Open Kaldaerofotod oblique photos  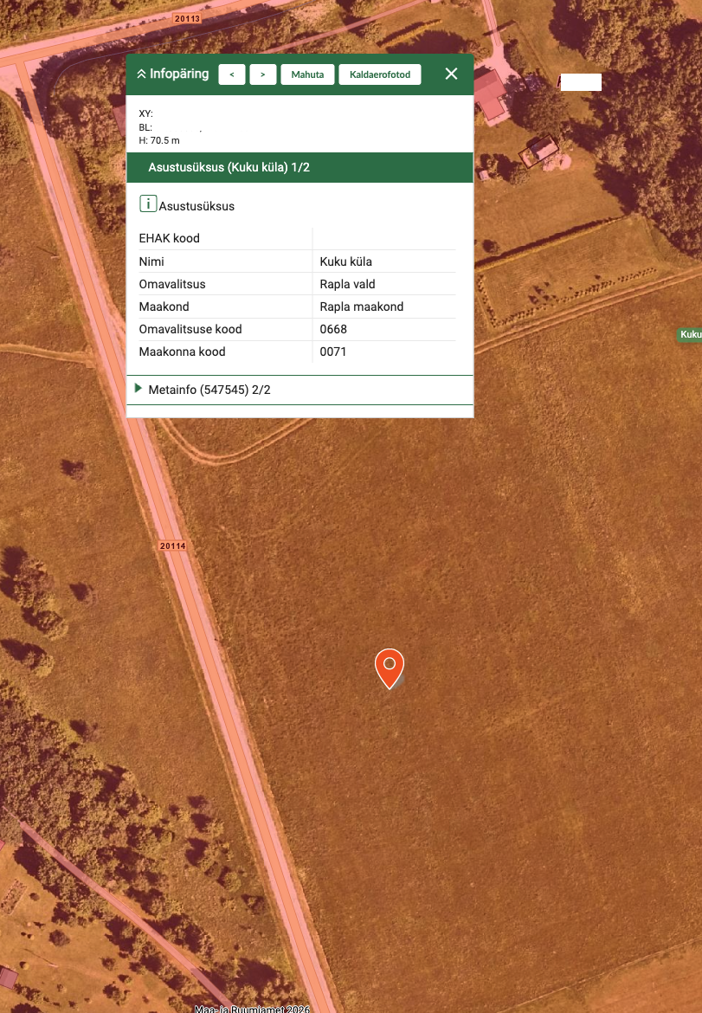(380, 74)
